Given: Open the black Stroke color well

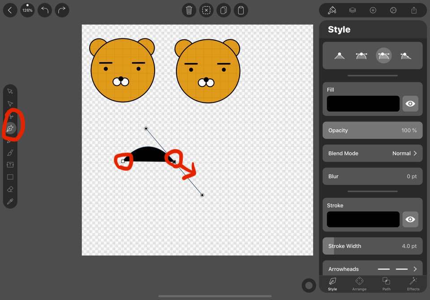Looking at the screenshot, I should 363,219.
